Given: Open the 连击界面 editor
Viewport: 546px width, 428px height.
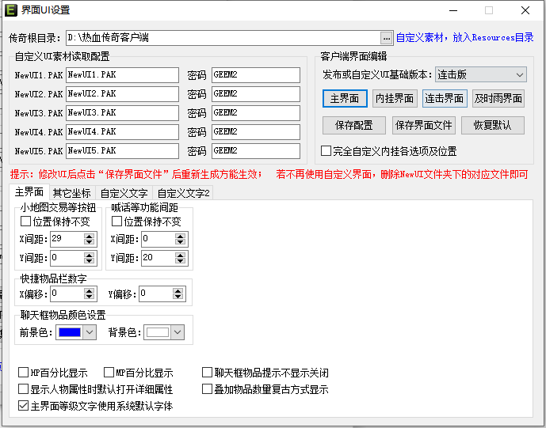Looking at the screenshot, I should click(x=445, y=98).
